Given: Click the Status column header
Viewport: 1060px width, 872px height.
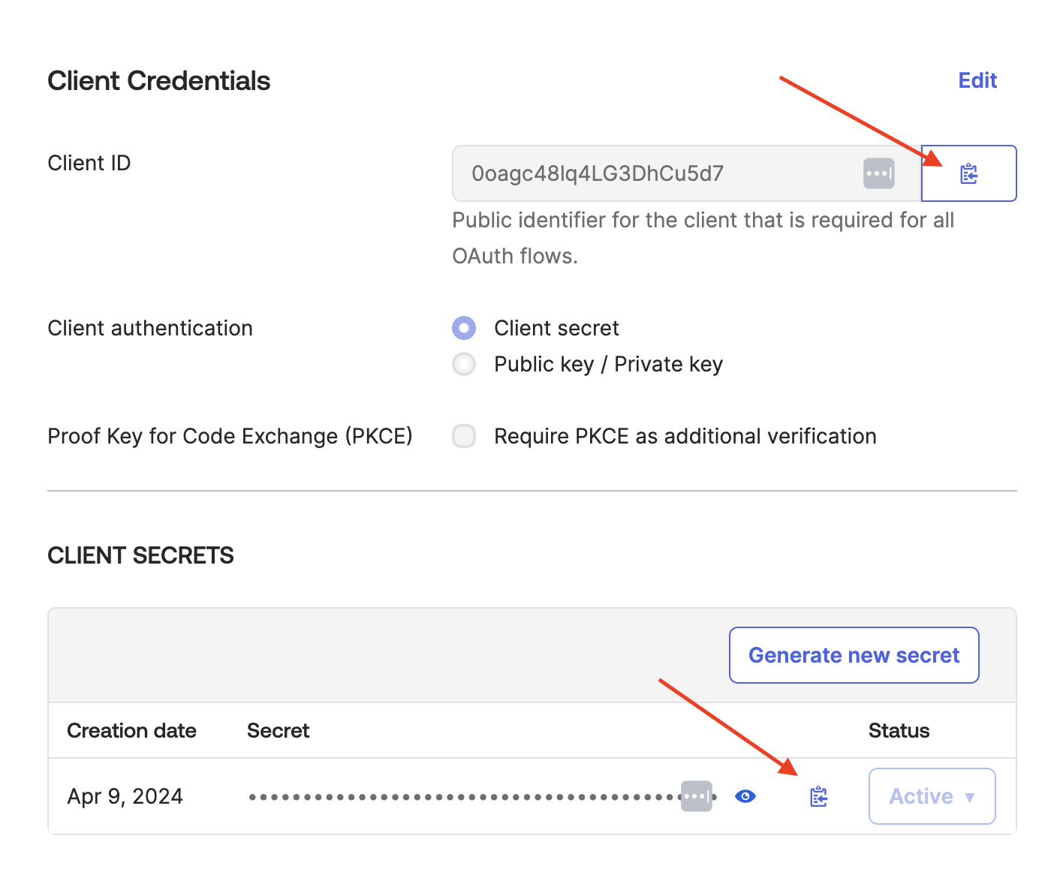Looking at the screenshot, I should (x=899, y=730).
